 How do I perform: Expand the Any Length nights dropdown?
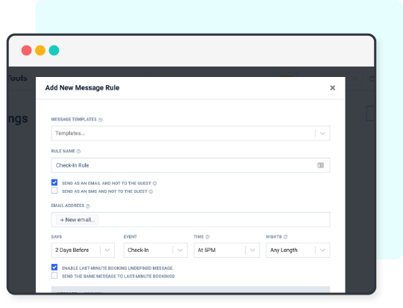point(298,250)
